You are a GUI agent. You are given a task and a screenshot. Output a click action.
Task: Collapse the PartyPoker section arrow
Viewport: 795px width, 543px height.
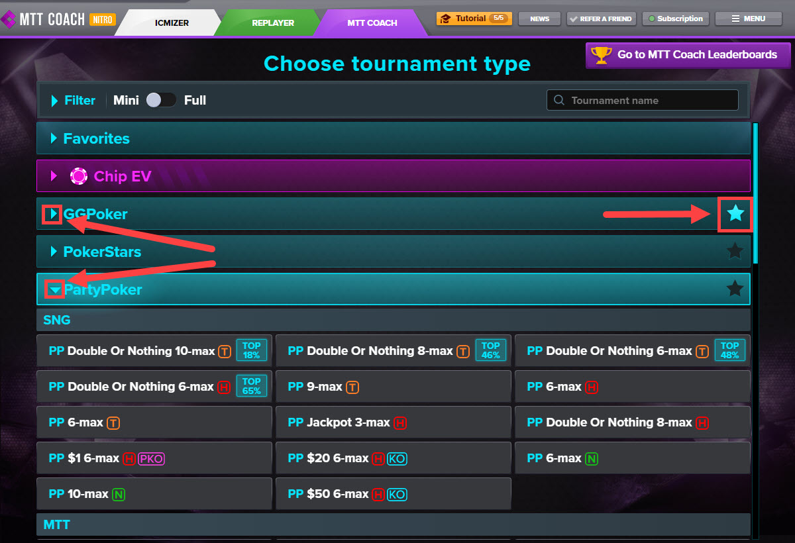55,290
